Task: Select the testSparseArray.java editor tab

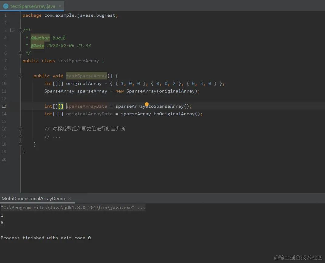Action: (x=32, y=6)
